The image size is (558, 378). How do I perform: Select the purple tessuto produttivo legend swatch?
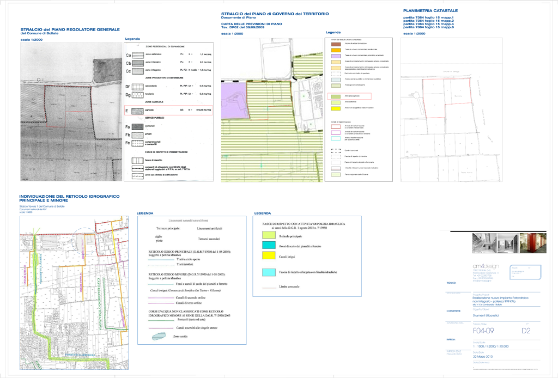[335, 56]
